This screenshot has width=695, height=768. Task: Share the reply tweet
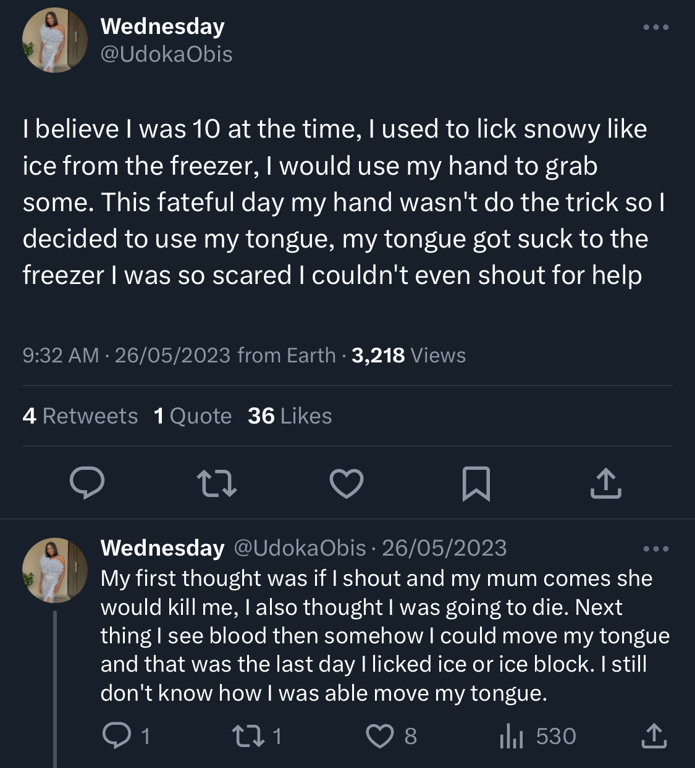pyautogui.click(x=654, y=735)
